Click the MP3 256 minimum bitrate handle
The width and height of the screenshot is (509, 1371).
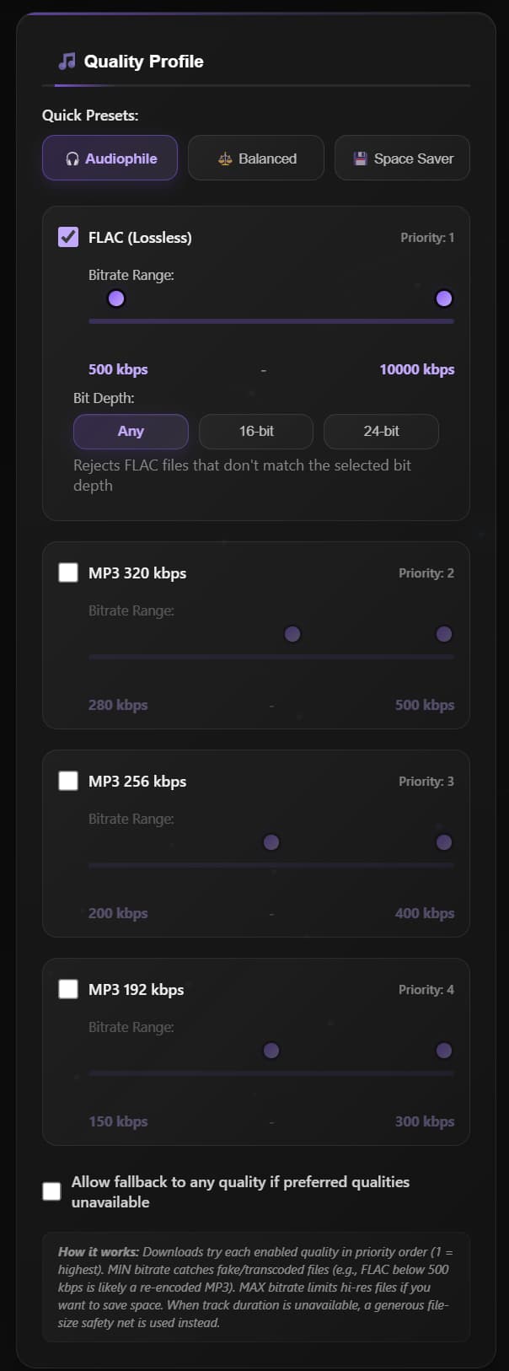tap(271, 842)
